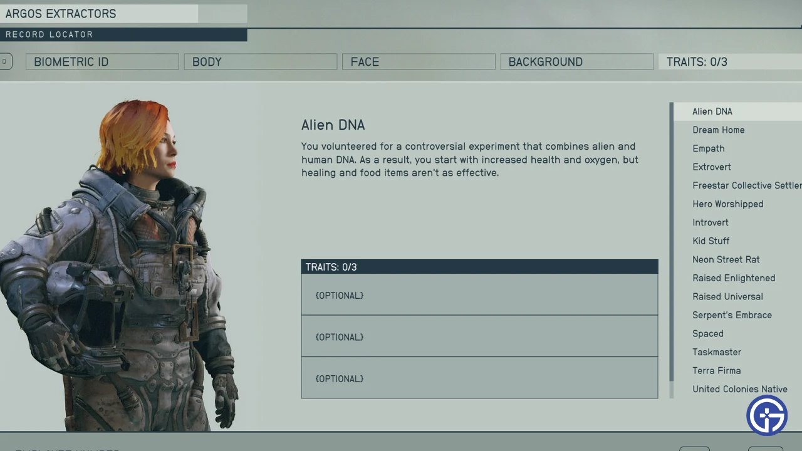Pick the Neon Street Rat trait
The height and width of the screenshot is (451, 802).
726,259
